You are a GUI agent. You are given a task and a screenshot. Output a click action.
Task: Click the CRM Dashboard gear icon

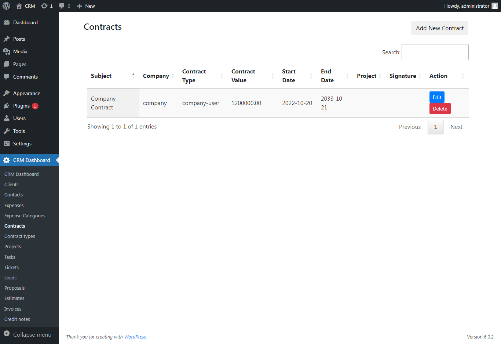click(x=7, y=160)
